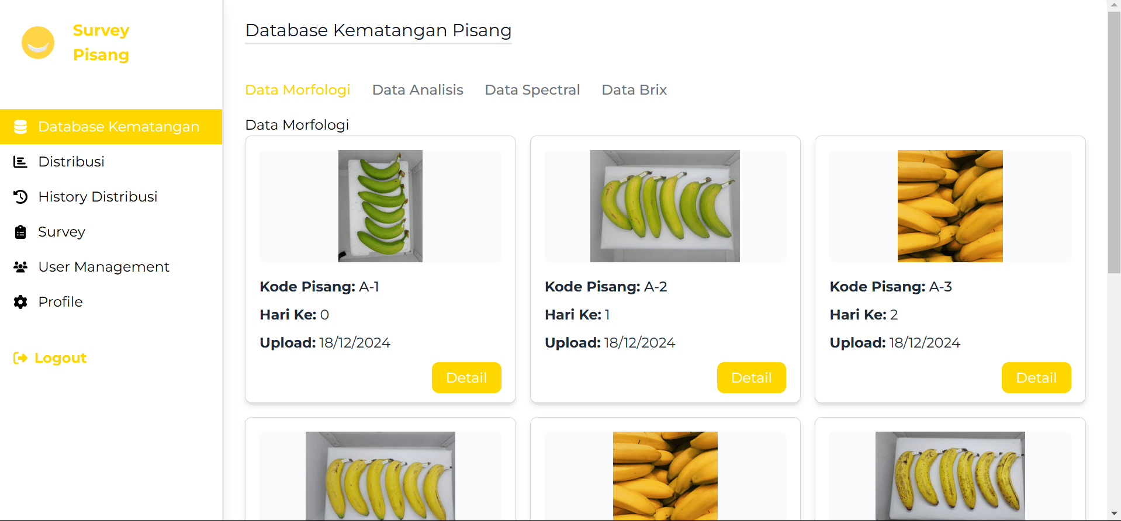Click the Distribusi bar-chart icon
Viewport: 1121px width, 521px height.
tap(20, 162)
